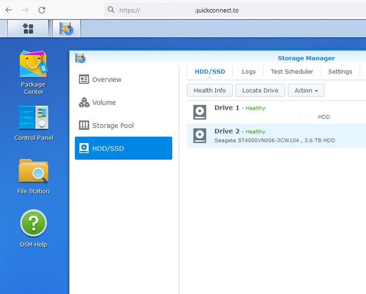
Task: Open the Settings tab
Action: [340, 71]
